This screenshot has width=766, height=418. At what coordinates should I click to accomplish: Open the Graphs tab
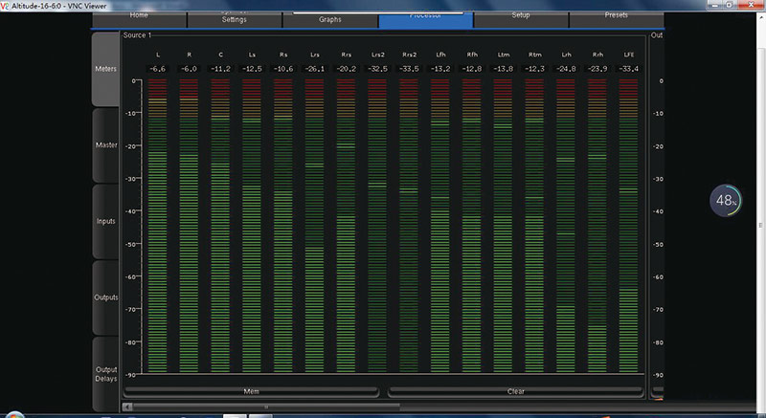(330, 19)
